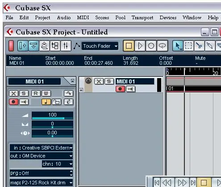Adjust the delay slider showing 0.00
Image resolution: width=221 pixels, height=187 pixels.
click(x=52, y=133)
